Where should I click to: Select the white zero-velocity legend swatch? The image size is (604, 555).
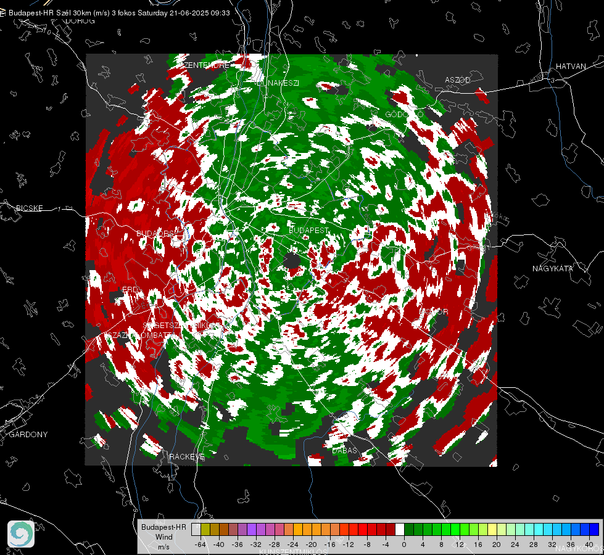tap(400, 530)
